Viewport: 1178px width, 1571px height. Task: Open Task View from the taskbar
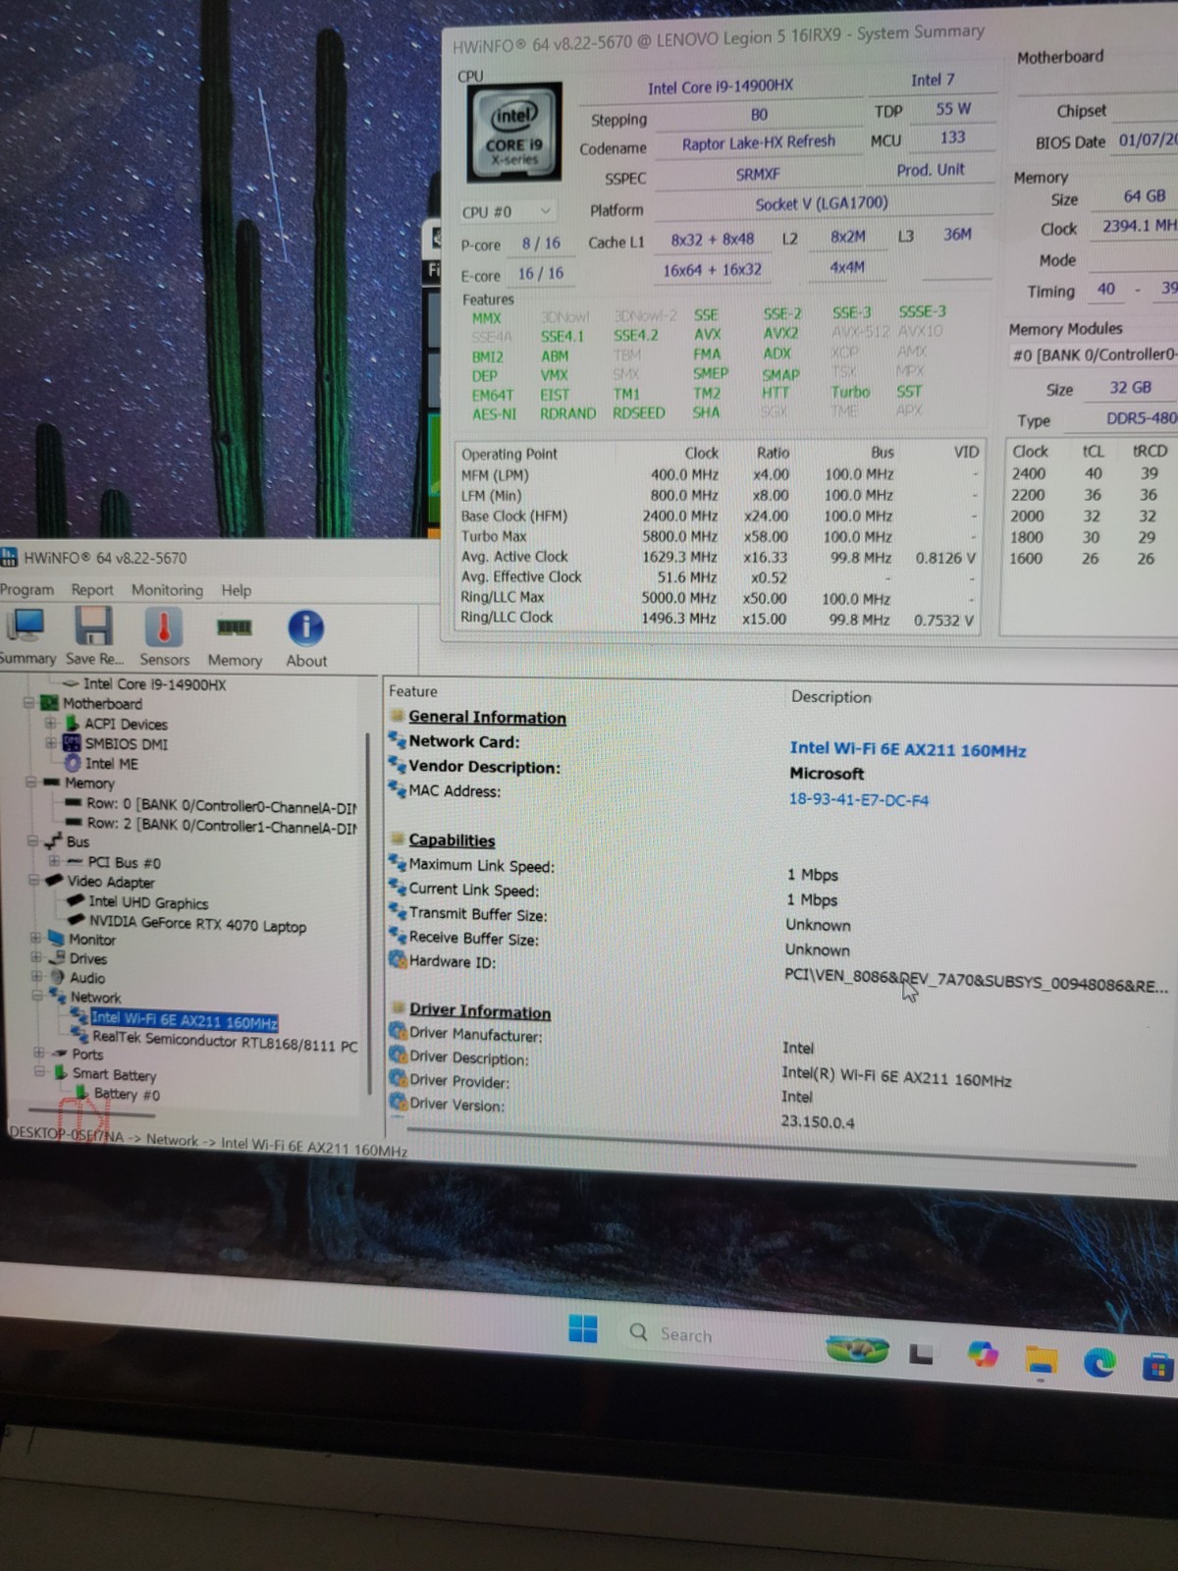click(x=920, y=1354)
